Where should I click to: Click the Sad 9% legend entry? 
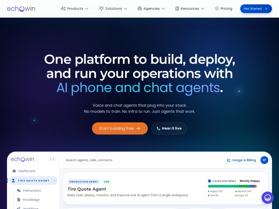pos(213,195)
